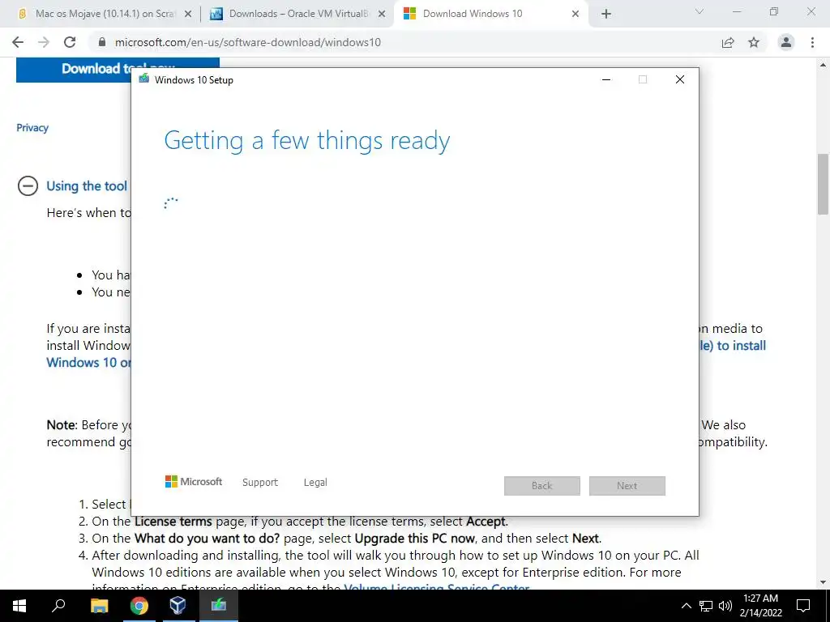Click the Next button in Setup
Image resolution: width=830 pixels, height=622 pixels.
[x=627, y=486]
